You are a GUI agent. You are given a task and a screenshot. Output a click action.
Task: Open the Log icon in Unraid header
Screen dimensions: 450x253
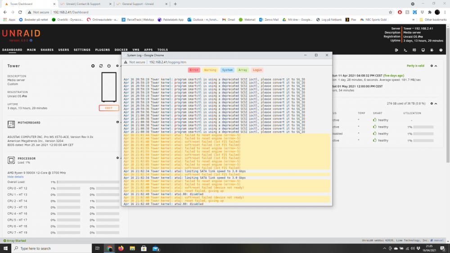pyautogui.click(x=432, y=50)
